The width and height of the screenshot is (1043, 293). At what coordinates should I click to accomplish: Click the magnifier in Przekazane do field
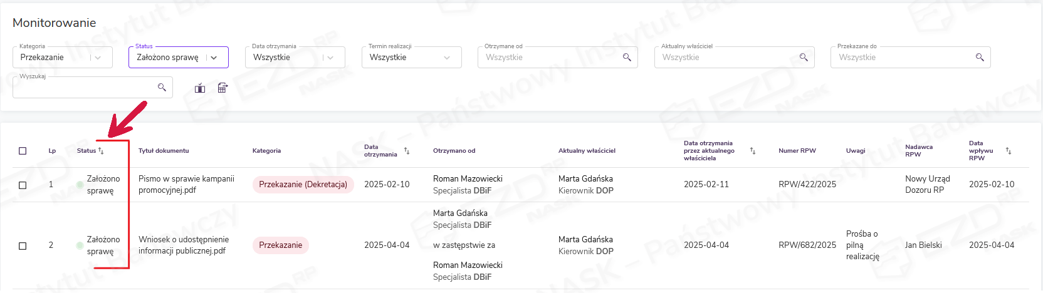pos(980,58)
